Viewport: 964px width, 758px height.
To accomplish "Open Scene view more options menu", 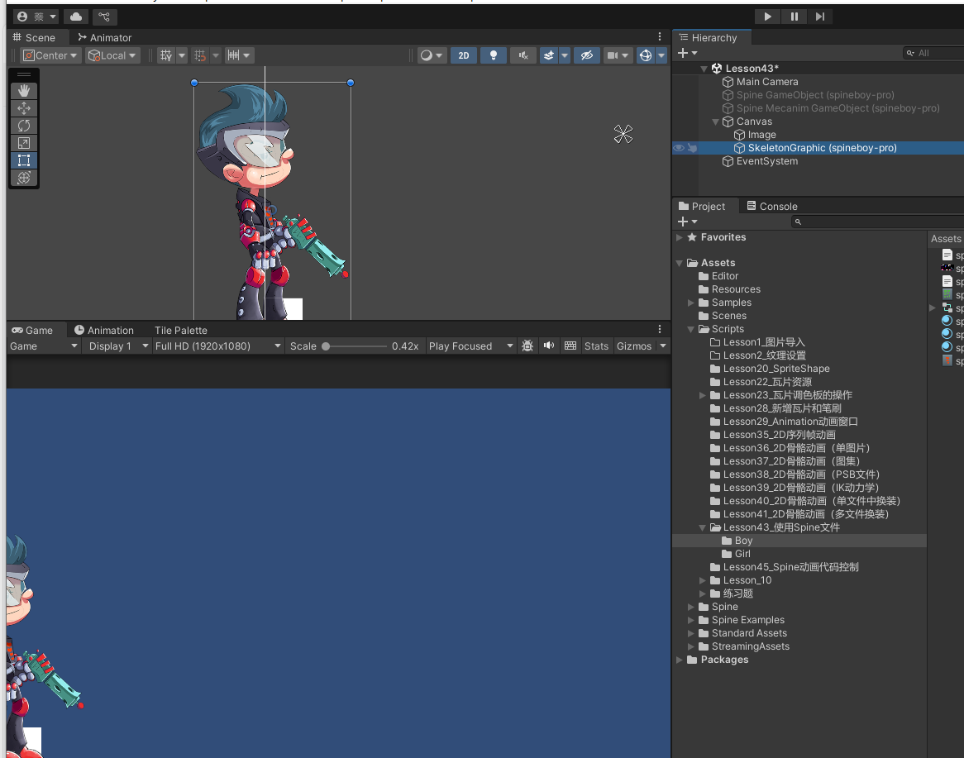I will pos(660,37).
